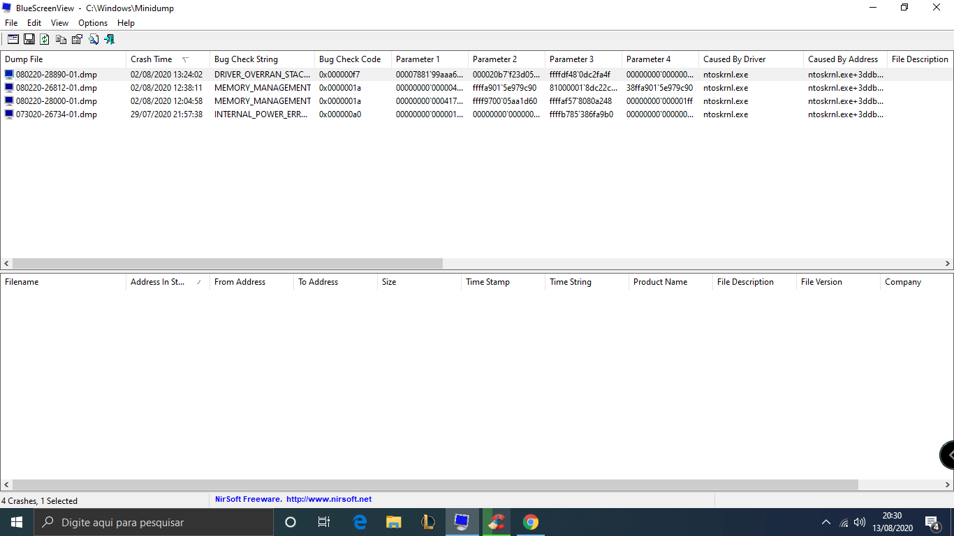954x536 pixels.
Task: Click the Windows Start button
Action: pyautogui.click(x=17, y=522)
